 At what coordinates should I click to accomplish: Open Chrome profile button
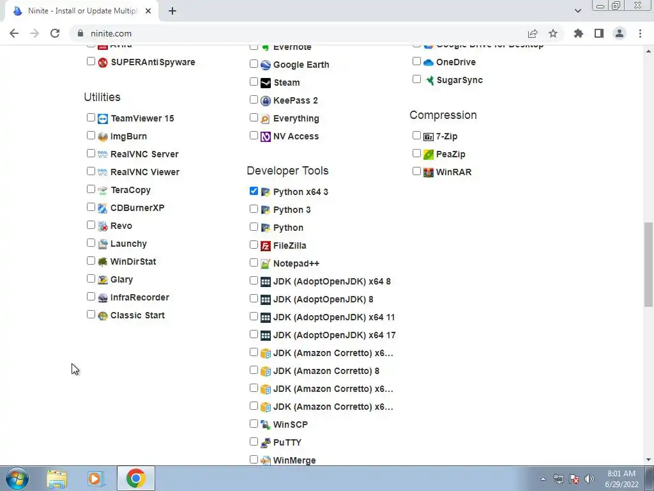click(x=620, y=33)
